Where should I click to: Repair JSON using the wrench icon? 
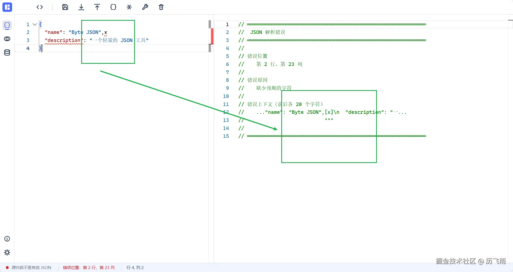tap(145, 7)
